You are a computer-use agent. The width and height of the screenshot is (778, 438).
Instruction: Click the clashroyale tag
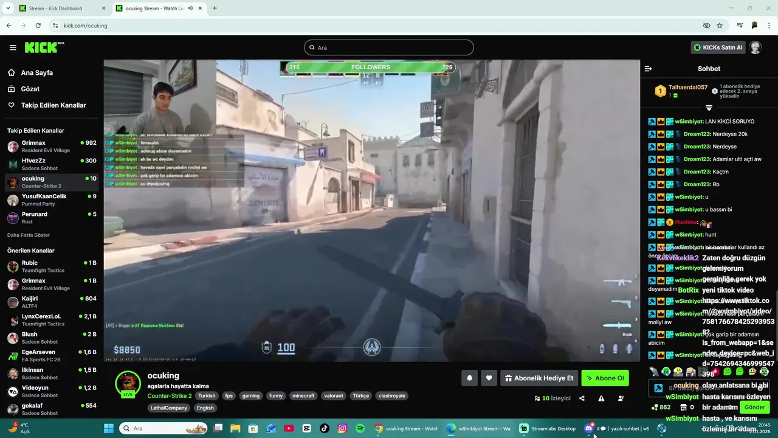391,395
